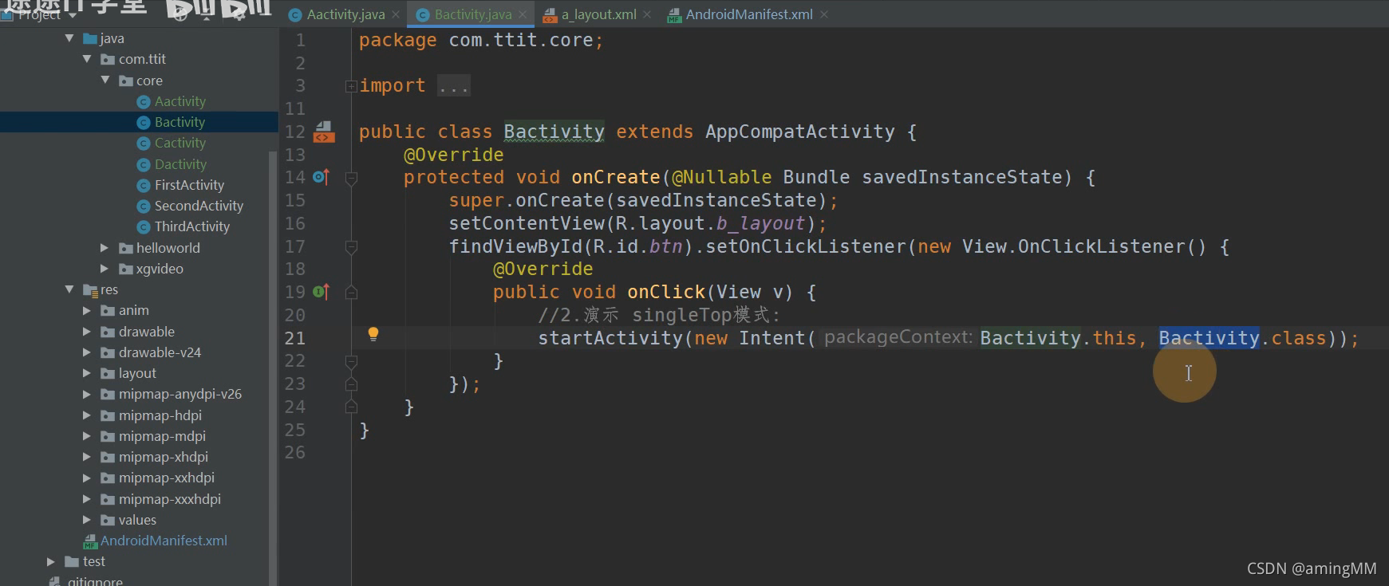Screen dimensions: 1389x586
Task: Open the a_layout.xml tab
Action: tap(598, 14)
